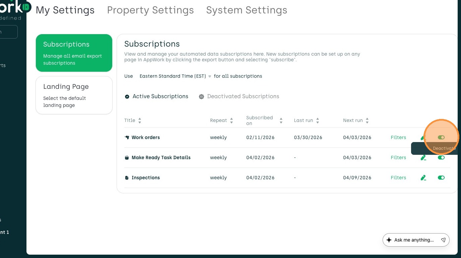Toggle off Make Ready Task Details subscription
This screenshot has width=461, height=258.
pyautogui.click(x=441, y=157)
